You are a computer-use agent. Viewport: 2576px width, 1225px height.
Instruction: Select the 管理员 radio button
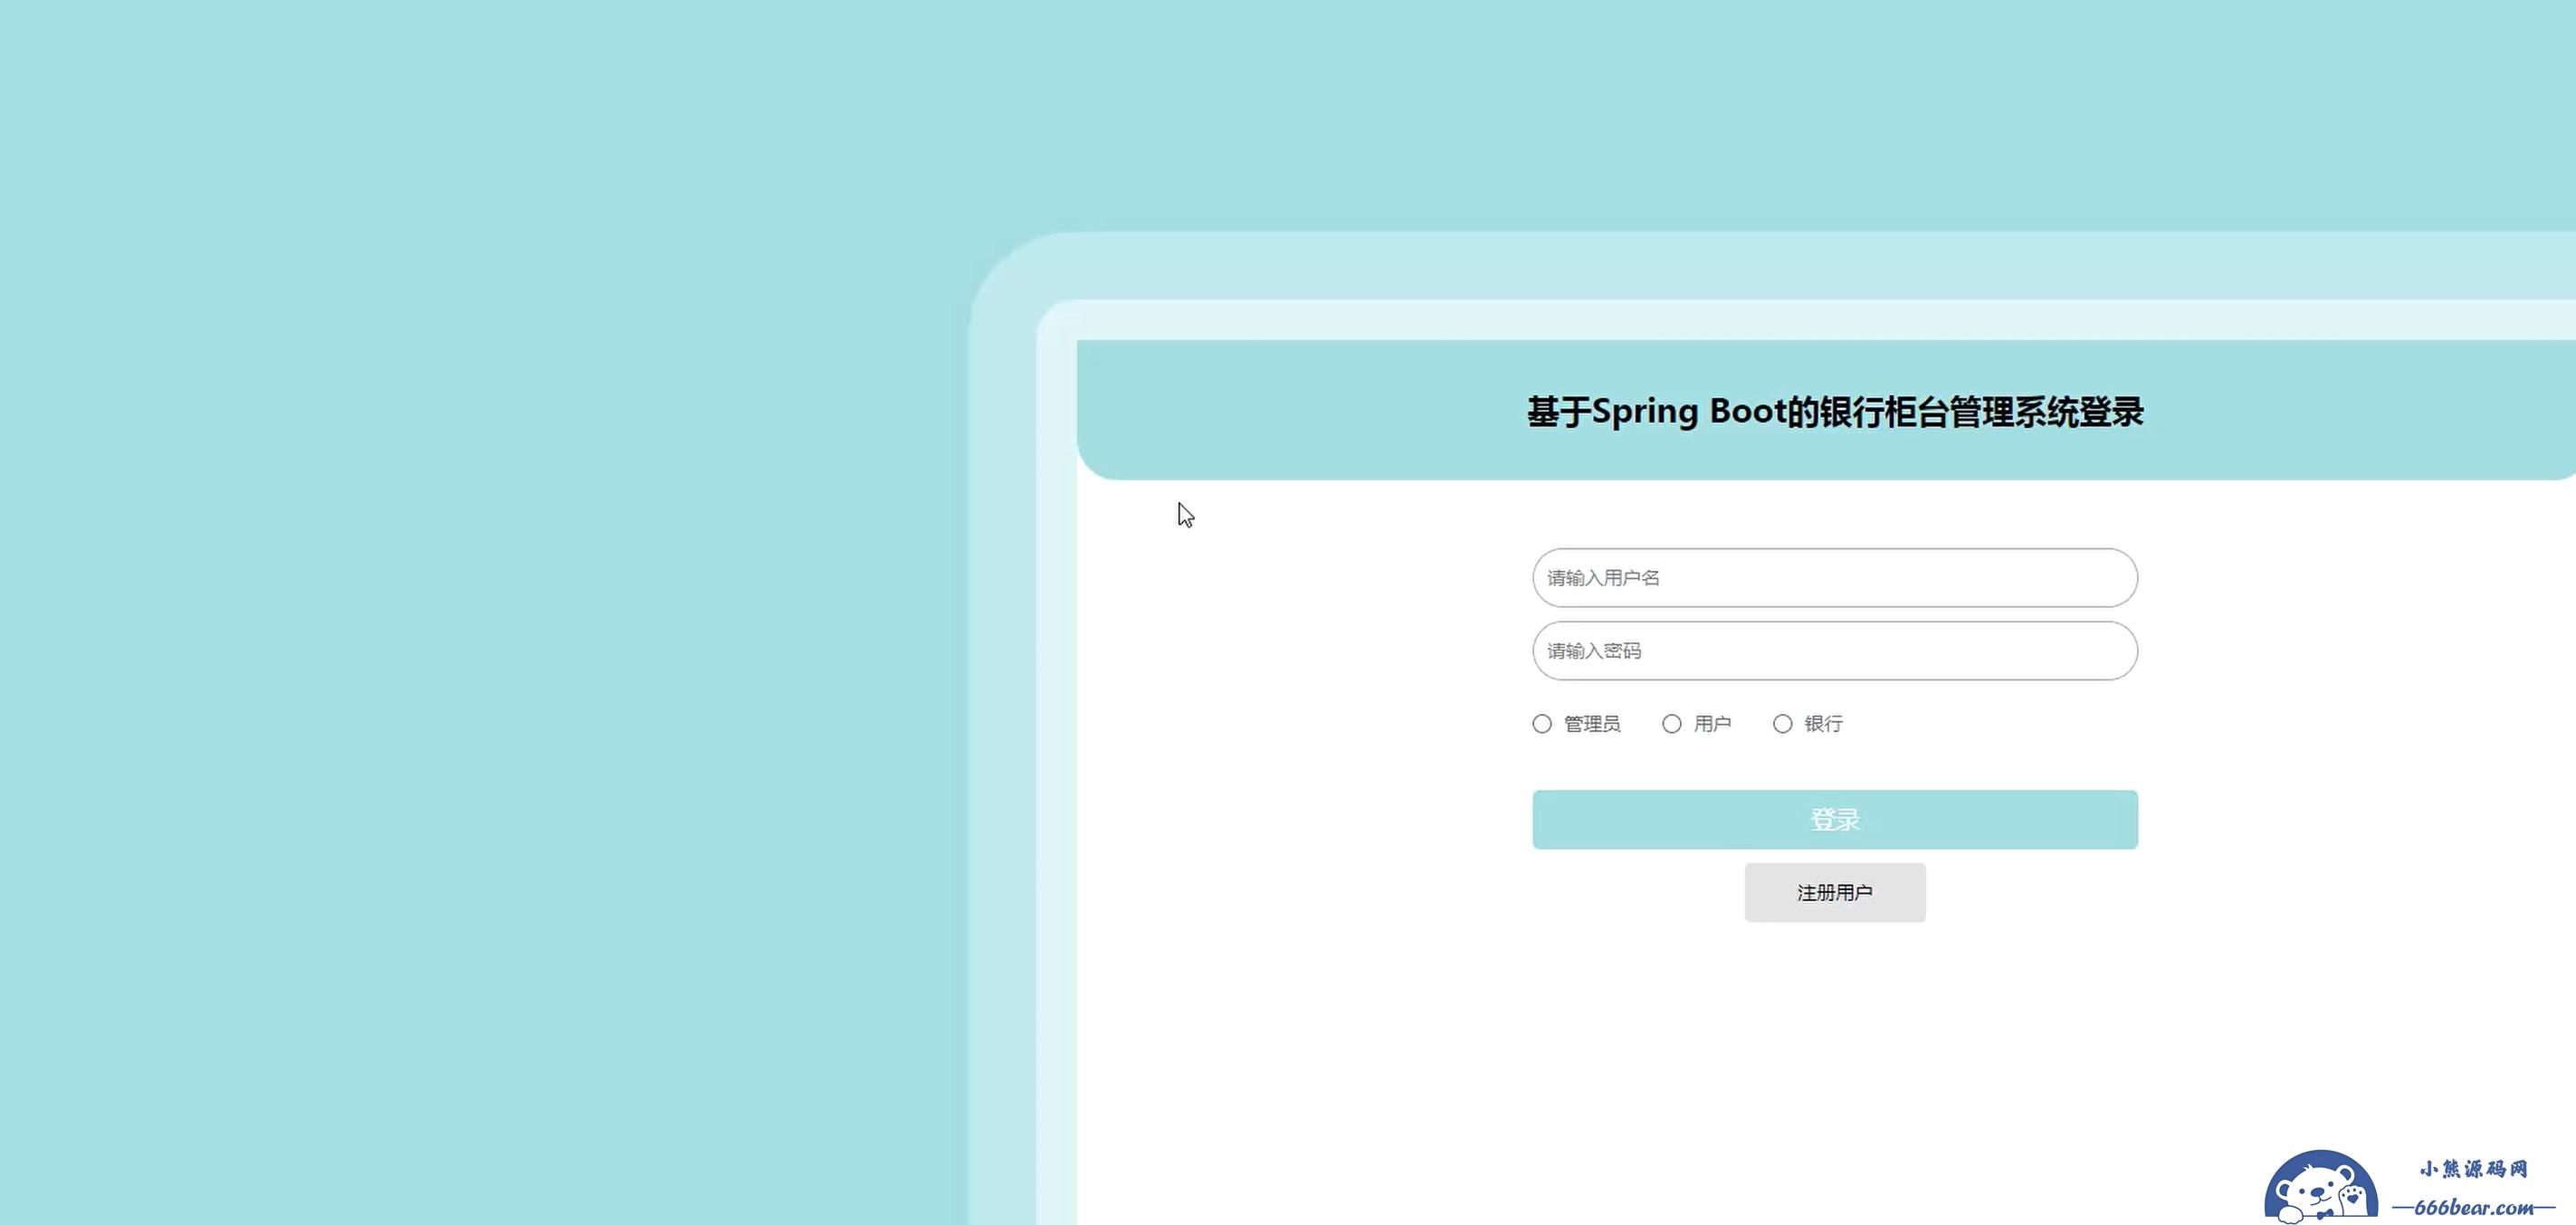pos(1542,724)
